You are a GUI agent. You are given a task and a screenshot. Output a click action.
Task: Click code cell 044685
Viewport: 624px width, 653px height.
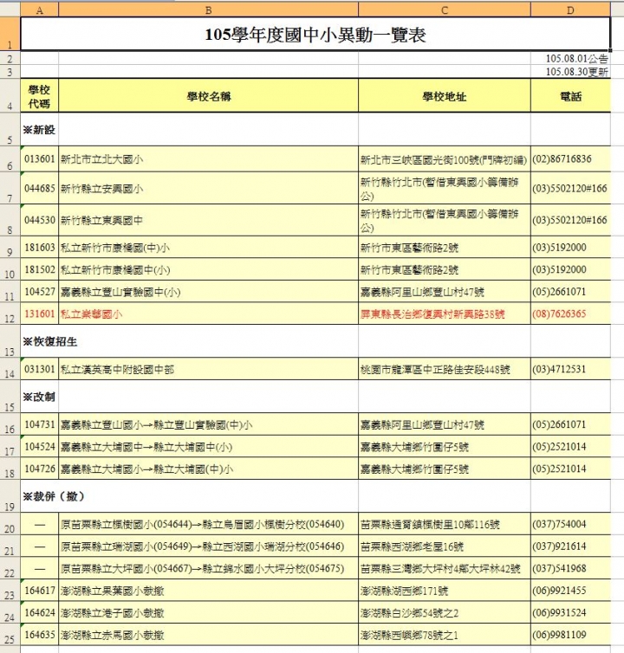coord(40,188)
